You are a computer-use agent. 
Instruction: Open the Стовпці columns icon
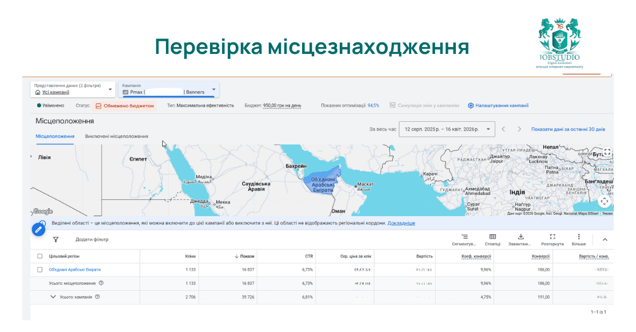pyautogui.click(x=492, y=237)
